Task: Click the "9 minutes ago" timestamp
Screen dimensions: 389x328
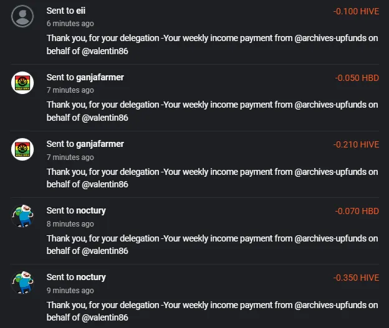Action: (70, 291)
